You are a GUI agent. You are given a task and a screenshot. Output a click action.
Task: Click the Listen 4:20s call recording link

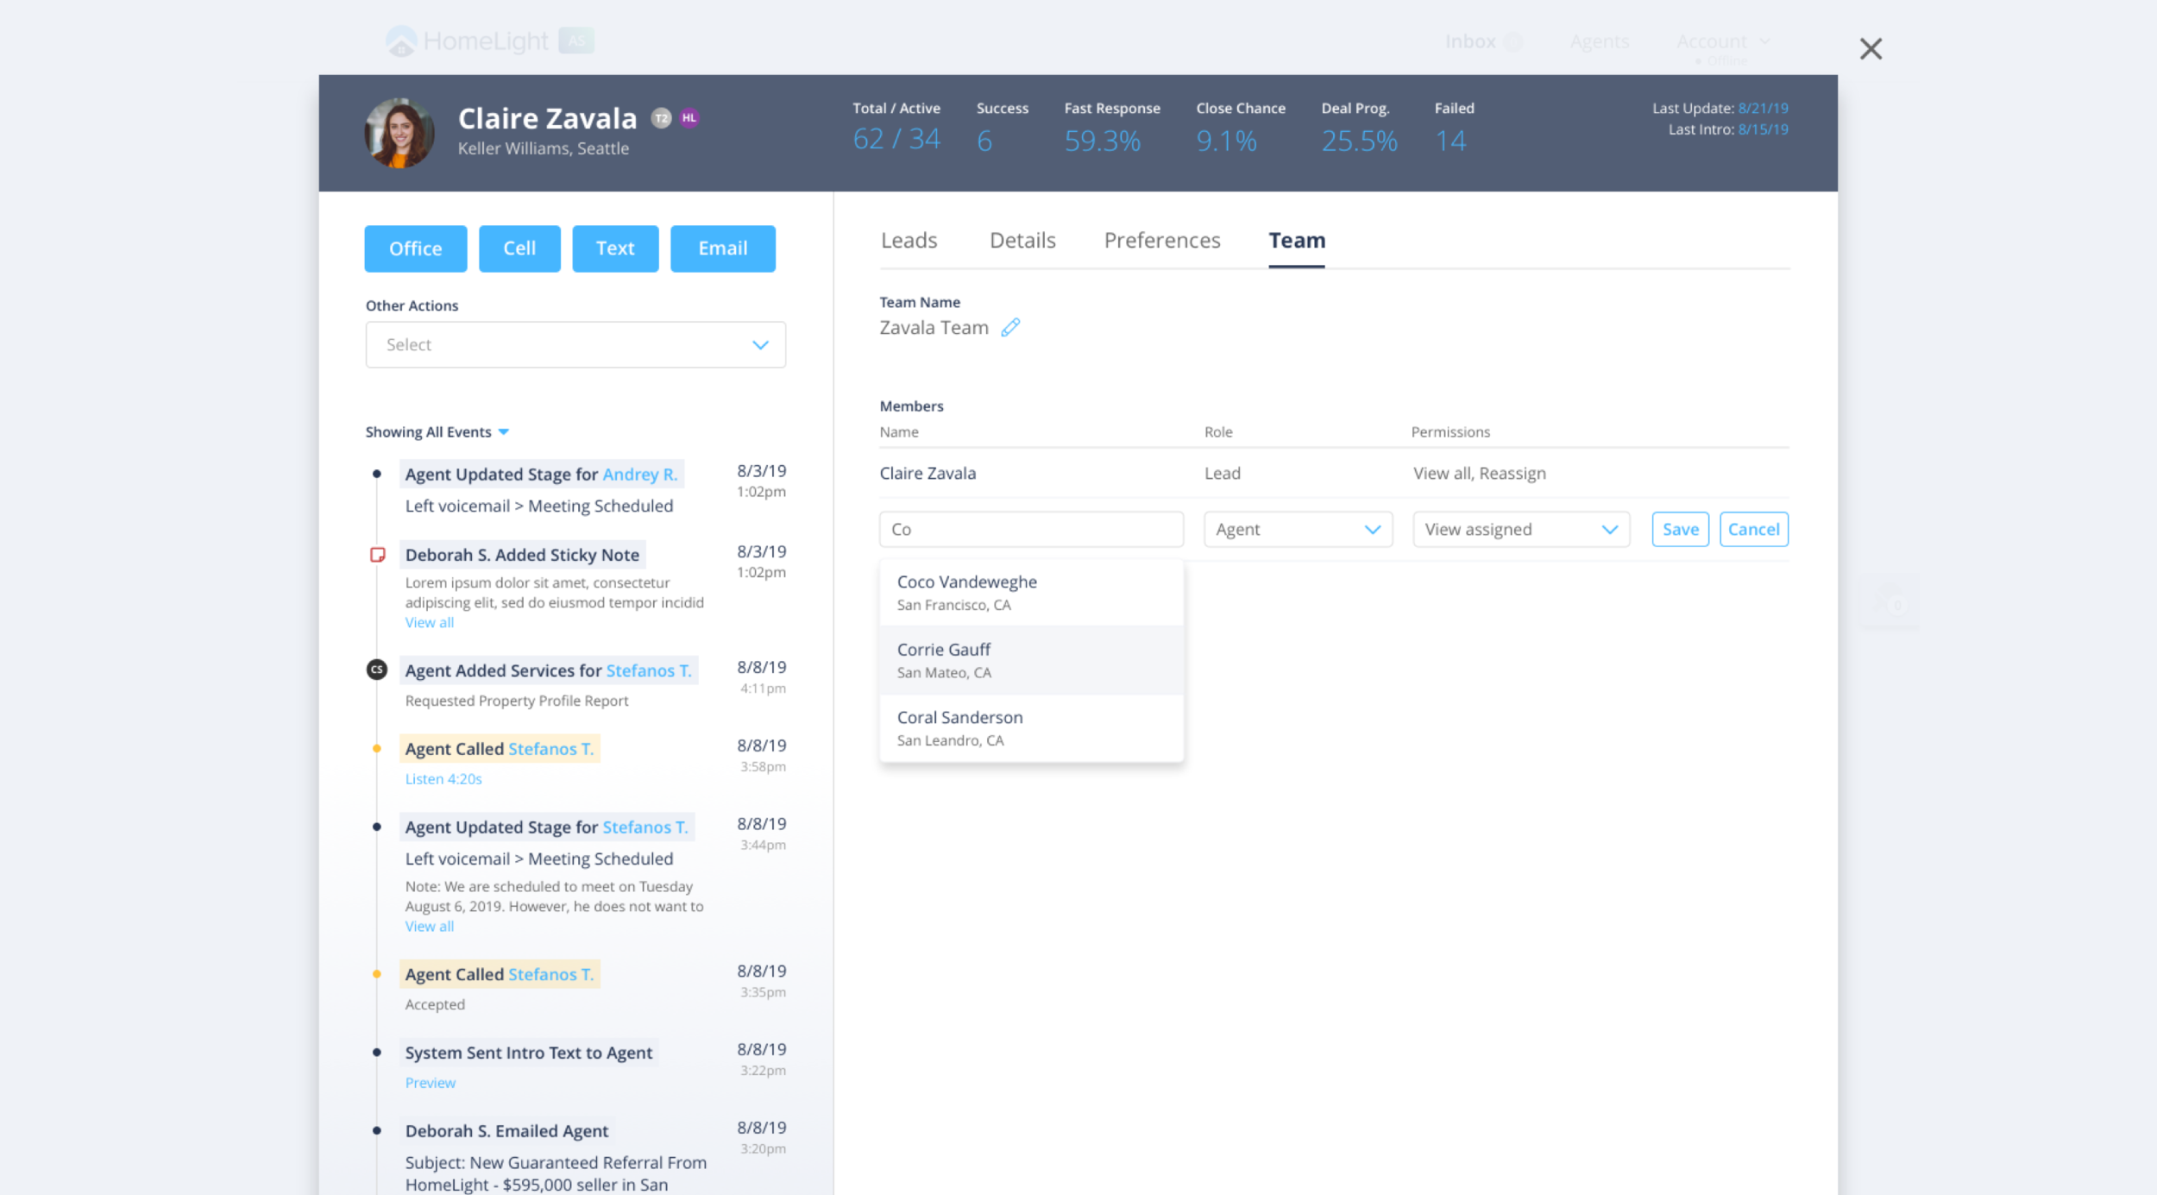pyautogui.click(x=443, y=779)
